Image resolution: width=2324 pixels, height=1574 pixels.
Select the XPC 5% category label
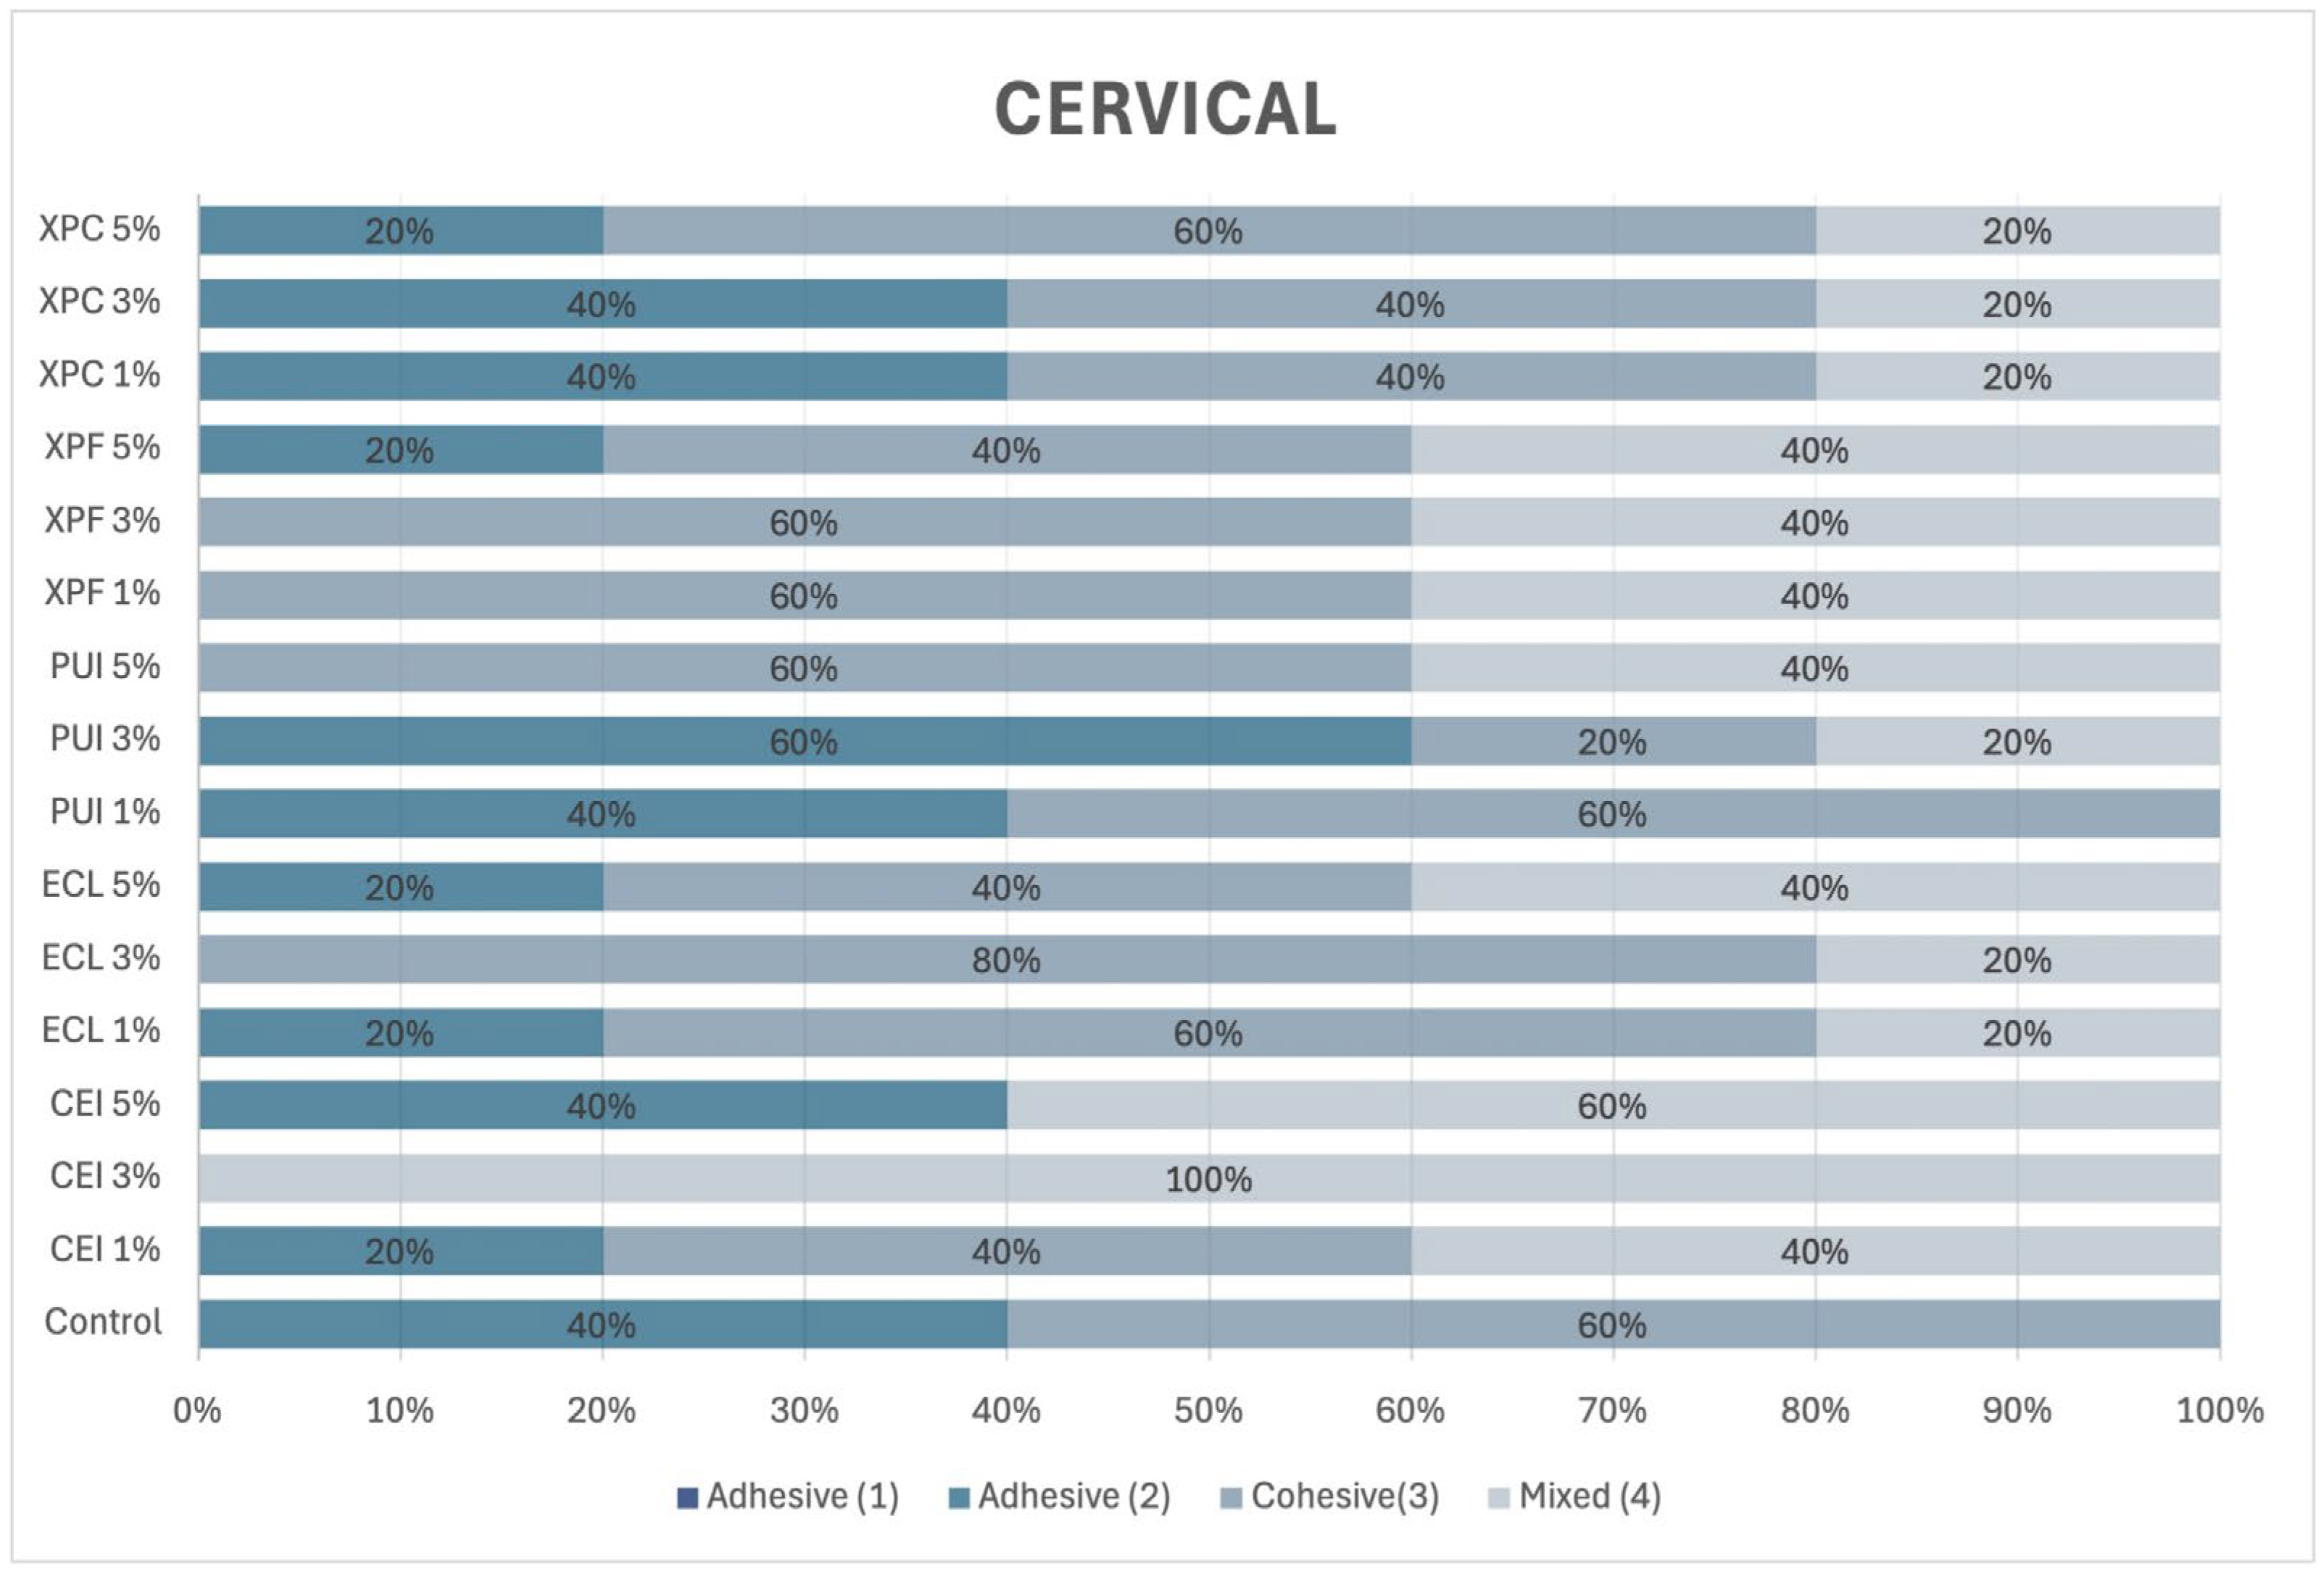point(99,229)
